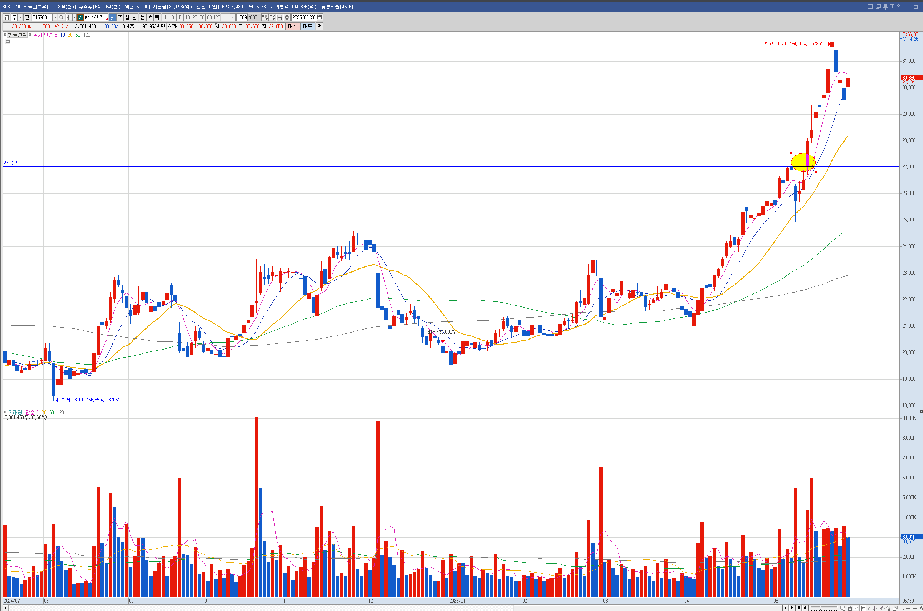923x611 pixels.
Task: Expand the minute interval dropdown arrow
Action: coord(233,18)
